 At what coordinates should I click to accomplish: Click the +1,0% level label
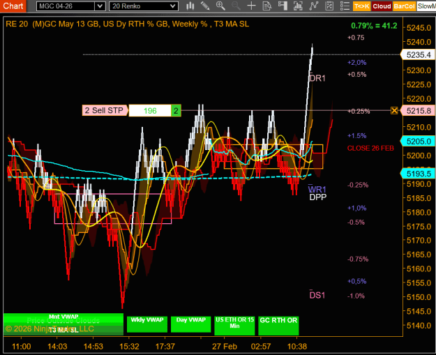pyautogui.click(x=356, y=209)
